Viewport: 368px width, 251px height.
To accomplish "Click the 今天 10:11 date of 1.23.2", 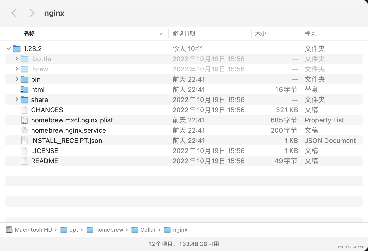I will [x=188, y=48].
